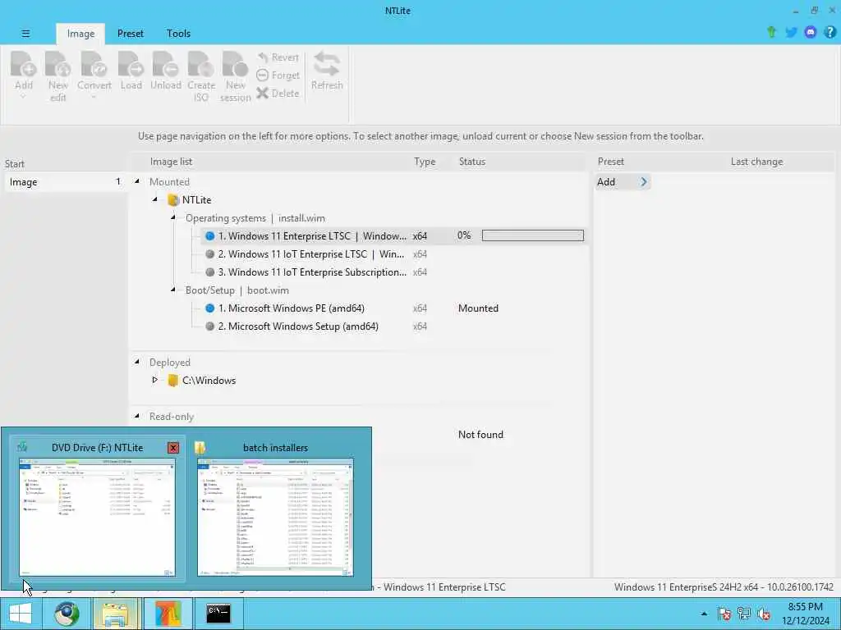This screenshot has height=630, width=841.
Task: Open the Twitter bird icon link
Action: point(791,32)
